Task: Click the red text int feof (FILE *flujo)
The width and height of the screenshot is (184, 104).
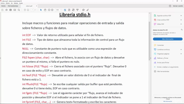Action: tap(34, 75)
